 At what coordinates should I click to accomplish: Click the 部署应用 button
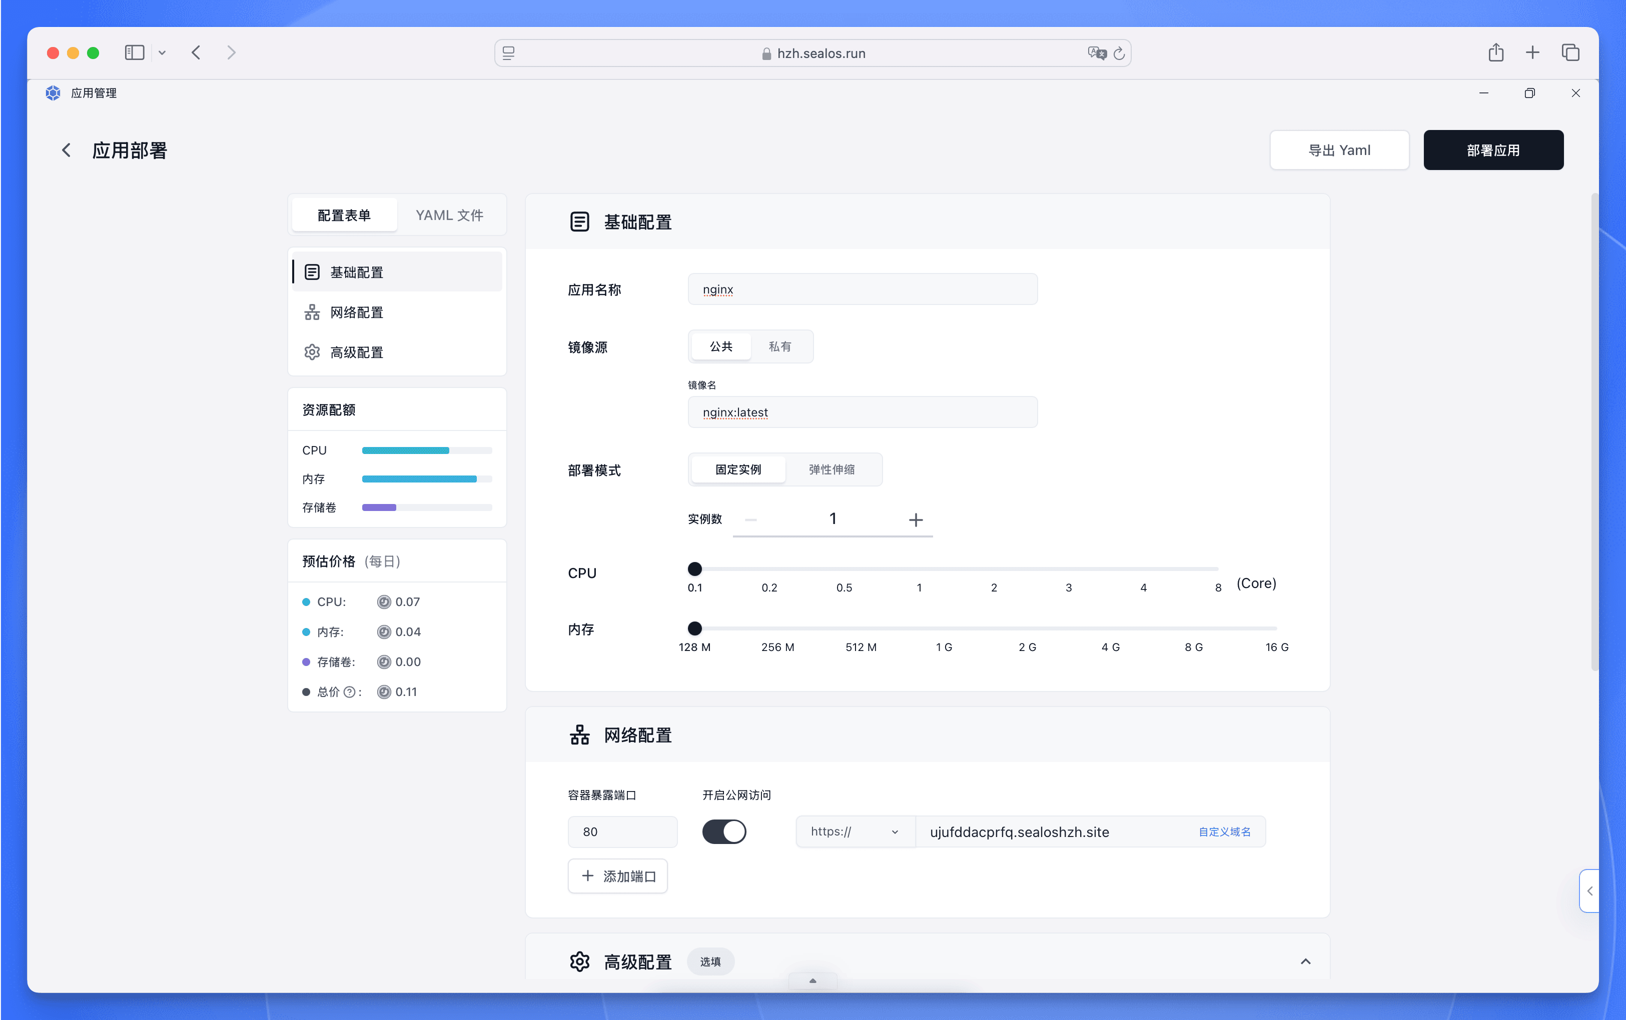[x=1493, y=150]
